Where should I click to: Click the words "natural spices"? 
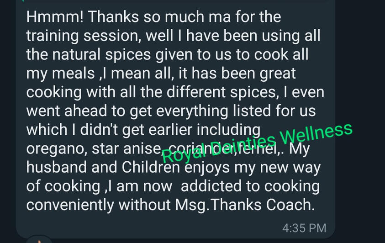(109, 55)
